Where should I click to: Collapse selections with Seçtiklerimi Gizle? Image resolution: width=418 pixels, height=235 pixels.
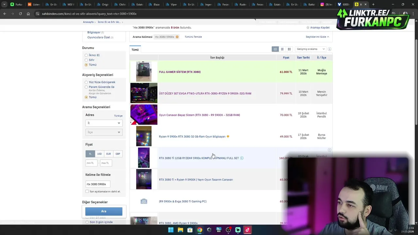317,37
